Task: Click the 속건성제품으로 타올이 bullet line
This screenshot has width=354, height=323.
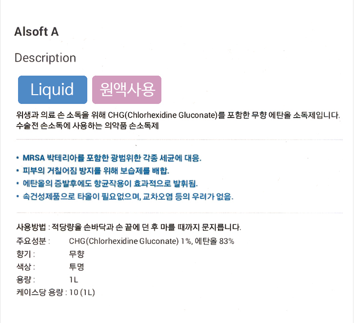Action: coord(125,197)
